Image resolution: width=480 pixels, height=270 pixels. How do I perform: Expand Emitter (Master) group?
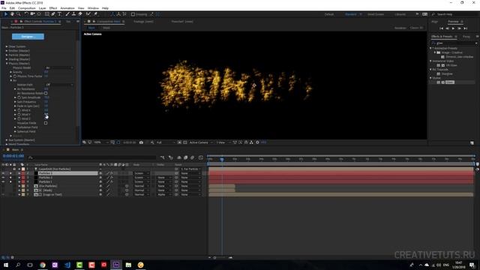(7, 51)
